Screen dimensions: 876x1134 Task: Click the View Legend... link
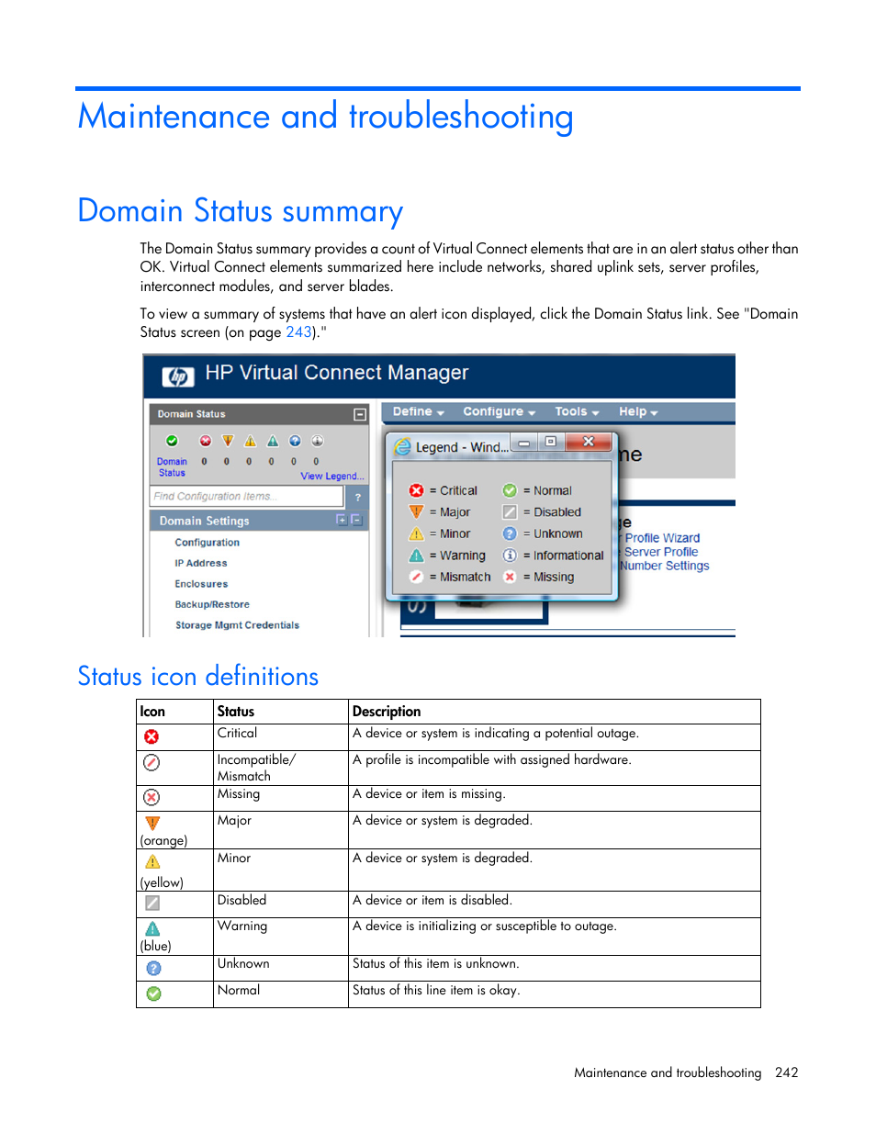tap(332, 476)
